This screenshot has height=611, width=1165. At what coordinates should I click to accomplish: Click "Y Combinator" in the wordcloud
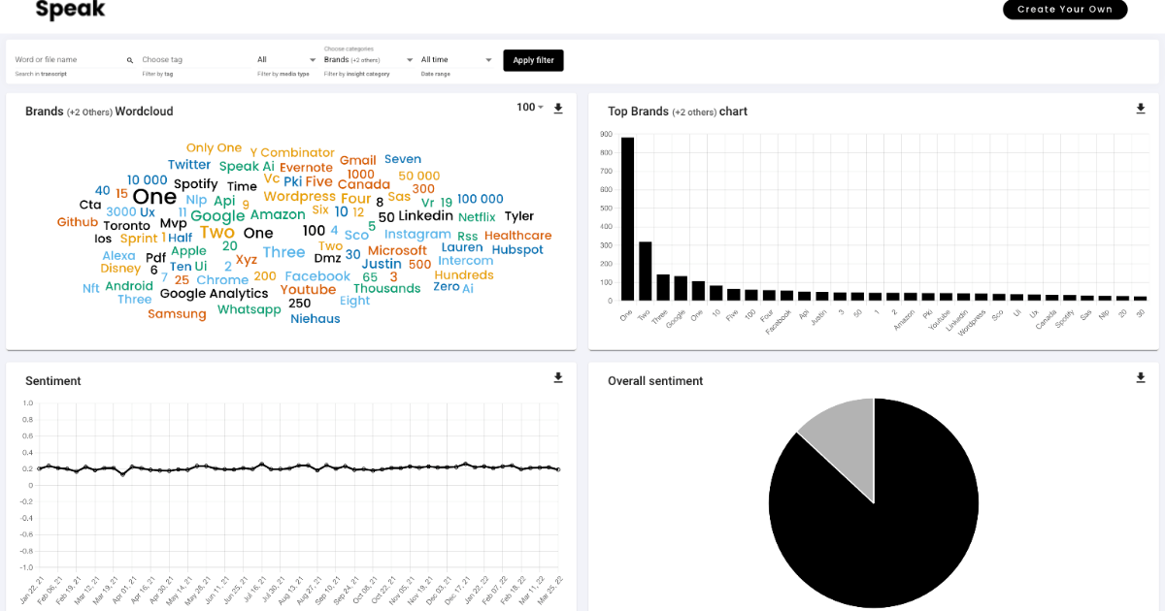point(292,153)
